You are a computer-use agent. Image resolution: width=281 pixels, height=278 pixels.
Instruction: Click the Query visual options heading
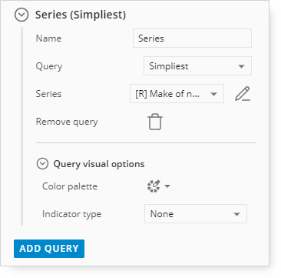(x=99, y=164)
